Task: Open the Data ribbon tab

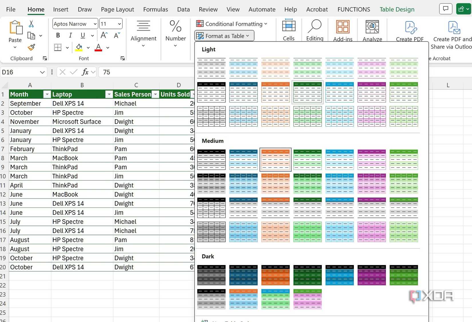Action: 183,9
